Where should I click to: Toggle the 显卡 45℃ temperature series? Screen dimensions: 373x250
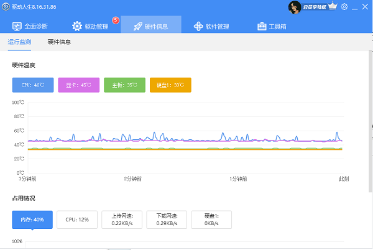click(x=78, y=85)
